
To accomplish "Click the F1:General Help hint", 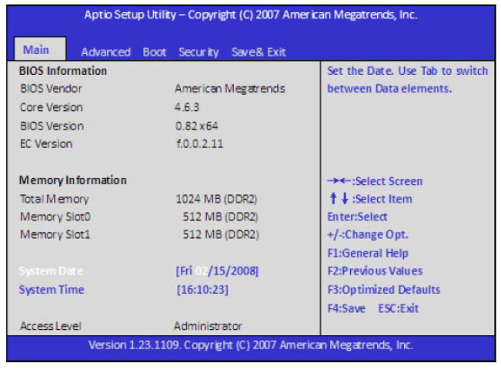I will [368, 253].
